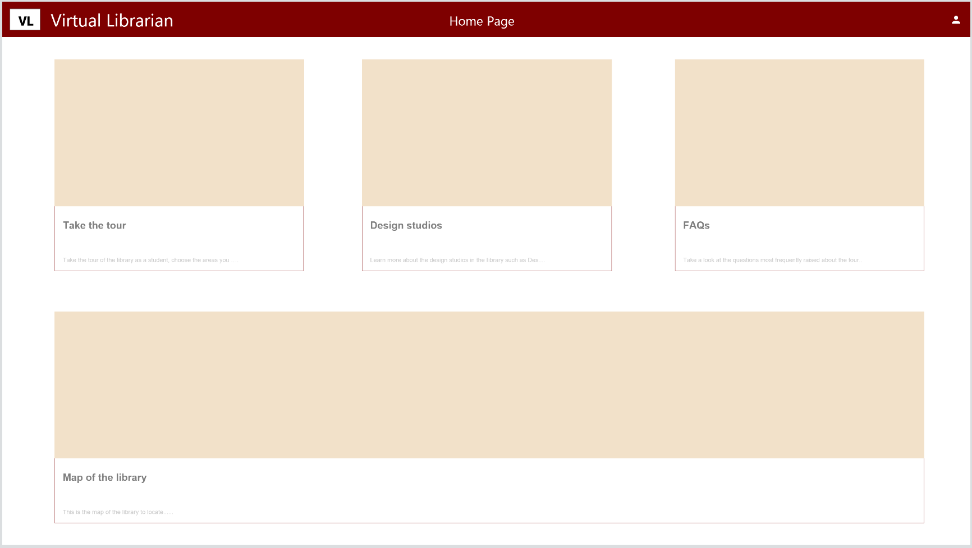The height and width of the screenshot is (548, 972).
Task: Open the user profile icon
Action: click(x=956, y=20)
